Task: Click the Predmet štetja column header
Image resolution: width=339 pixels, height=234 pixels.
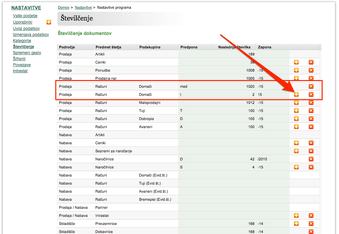Action: [116, 47]
